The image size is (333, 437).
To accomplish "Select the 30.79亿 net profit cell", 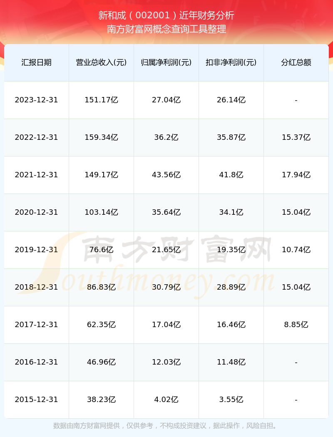I will click(x=166, y=287).
